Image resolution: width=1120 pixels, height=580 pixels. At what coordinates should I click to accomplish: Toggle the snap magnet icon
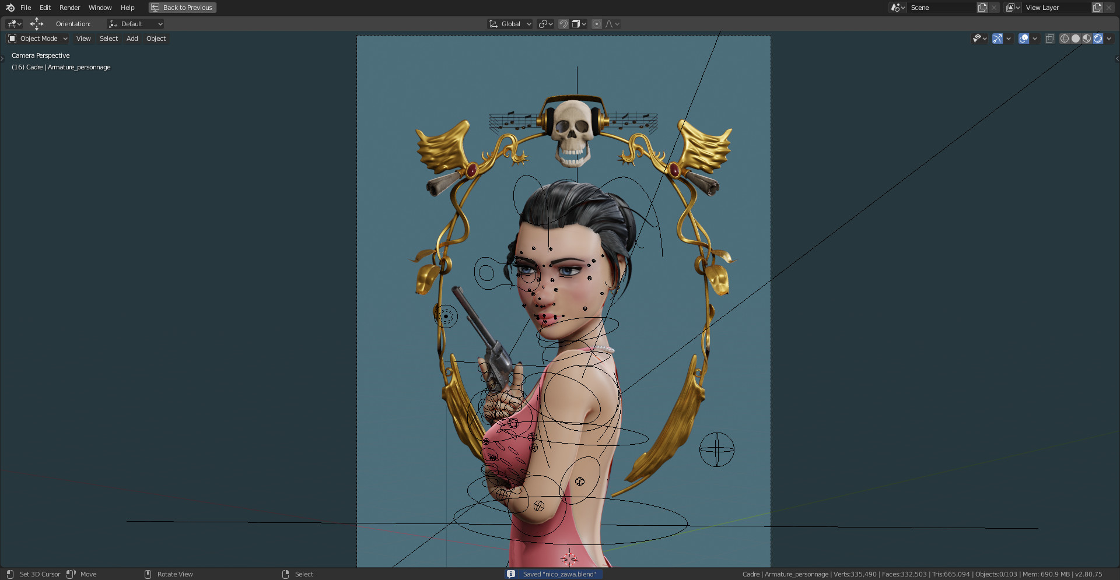(x=563, y=24)
